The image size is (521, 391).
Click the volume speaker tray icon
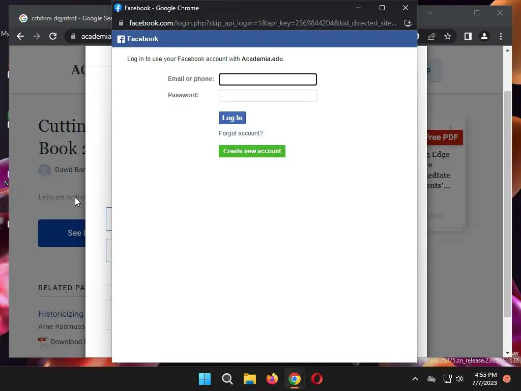pos(459,379)
